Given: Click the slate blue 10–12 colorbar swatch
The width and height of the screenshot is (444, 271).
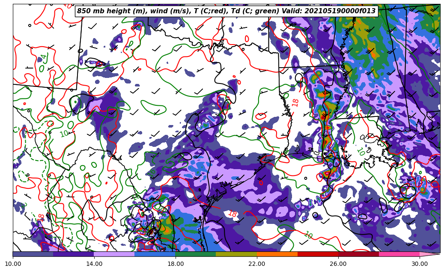Looking at the screenshot, I should (33, 254).
